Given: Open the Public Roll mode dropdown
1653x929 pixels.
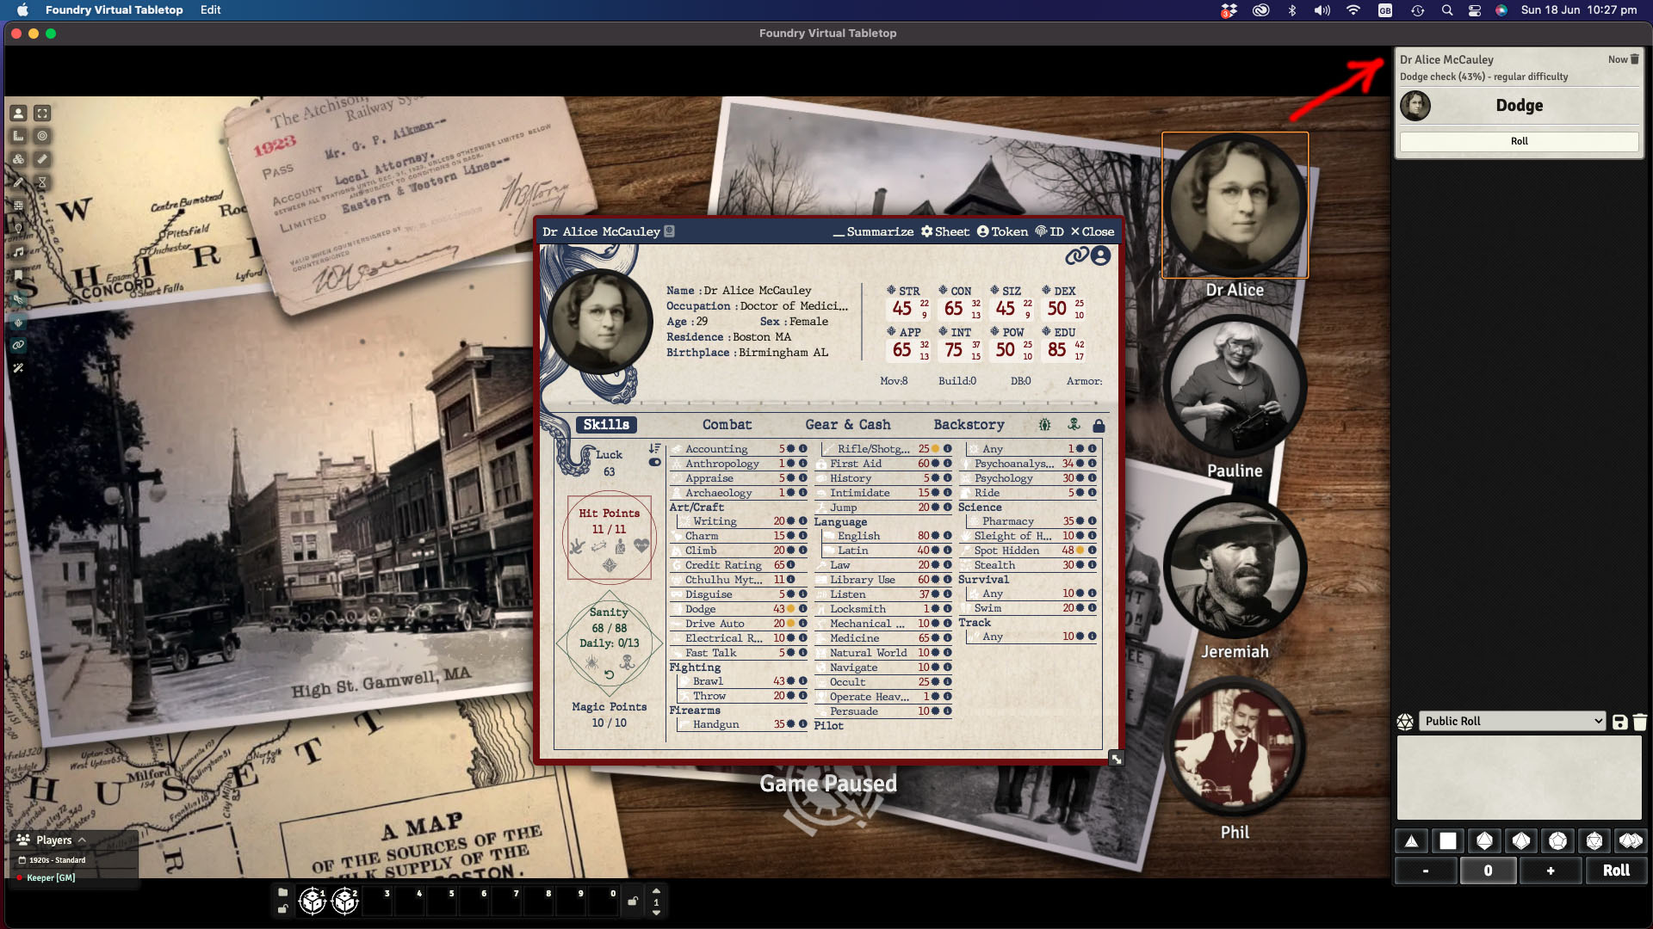Looking at the screenshot, I should (x=1513, y=722).
